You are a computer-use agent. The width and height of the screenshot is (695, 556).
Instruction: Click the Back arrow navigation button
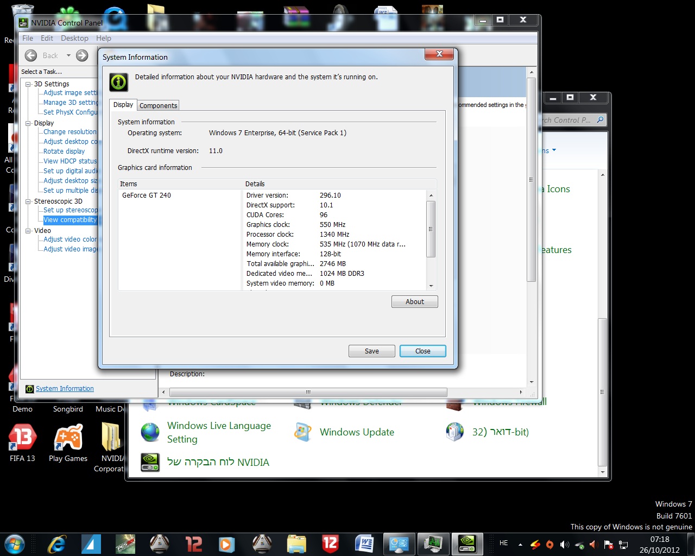(31, 55)
